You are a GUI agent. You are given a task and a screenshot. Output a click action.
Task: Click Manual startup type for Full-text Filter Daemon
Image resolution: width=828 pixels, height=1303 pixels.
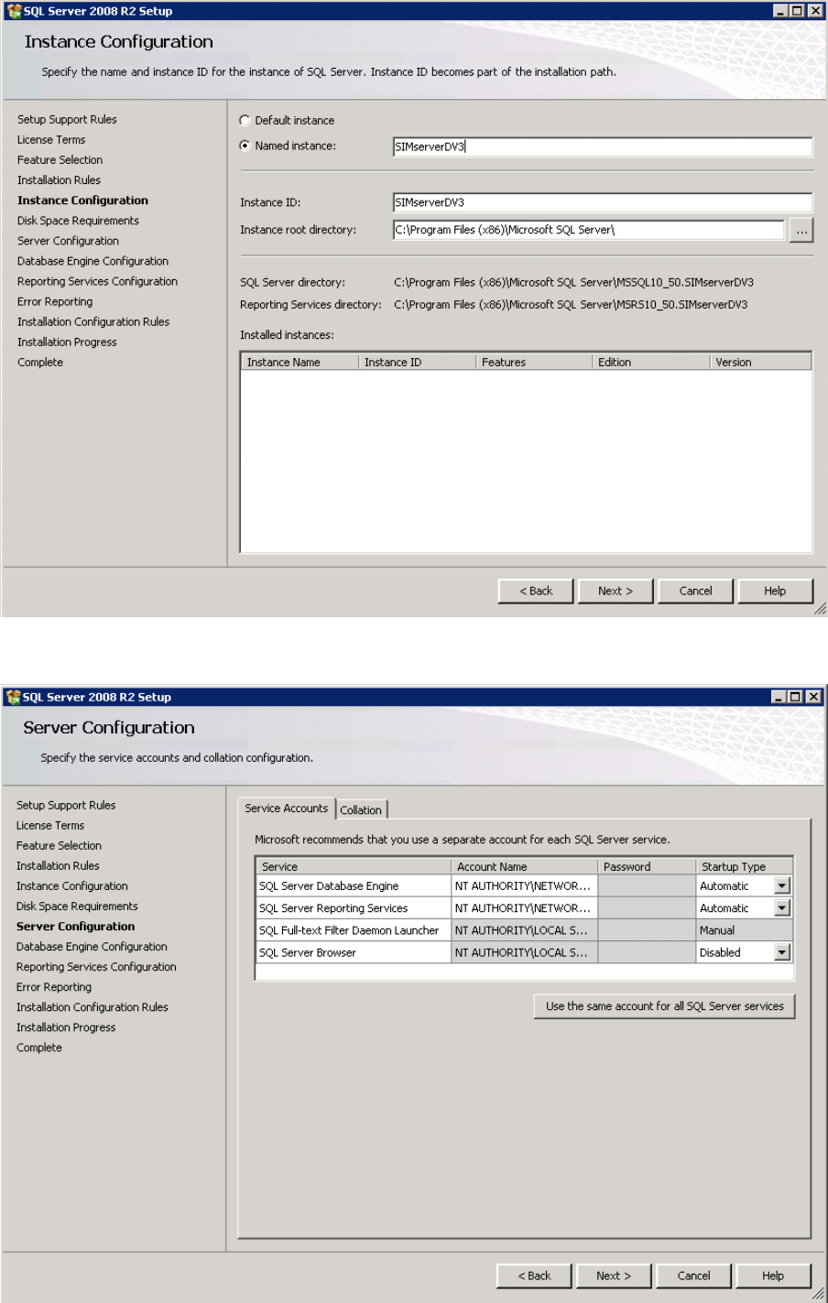tap(744, 930)
